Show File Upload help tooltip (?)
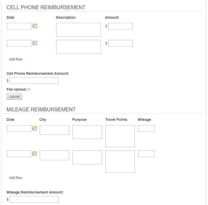The height and width of the screenshot is (205, 208). [28, 90]
